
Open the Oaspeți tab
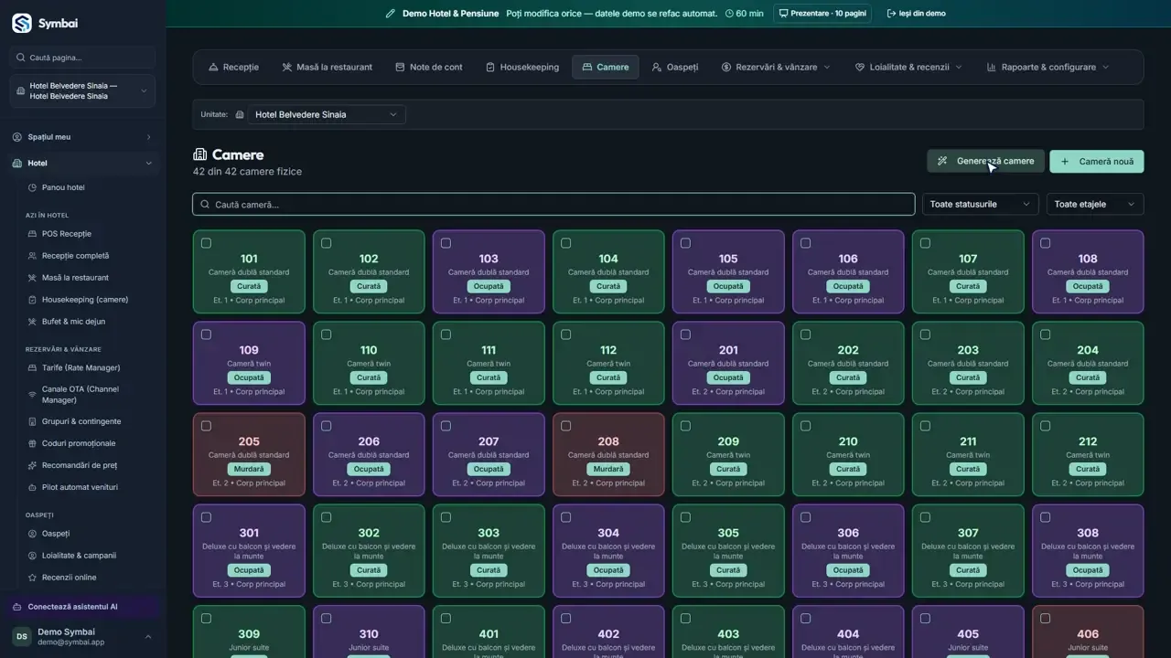[x=675, y=67]
